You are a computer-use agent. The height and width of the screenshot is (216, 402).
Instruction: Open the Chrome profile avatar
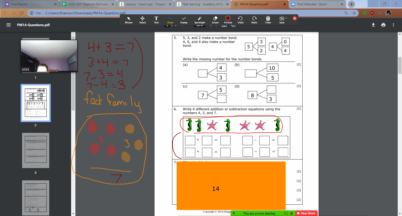(x=388, y=13)
